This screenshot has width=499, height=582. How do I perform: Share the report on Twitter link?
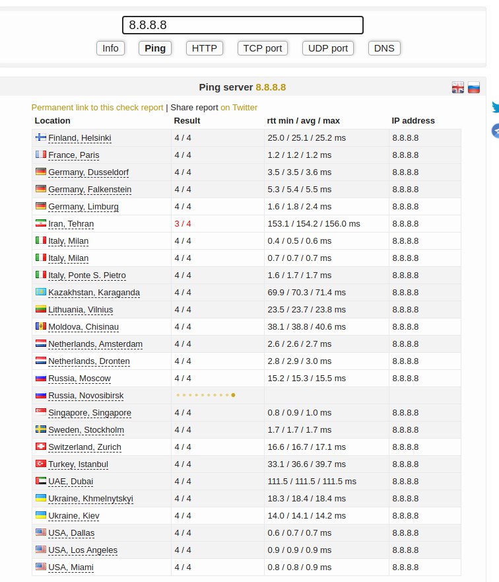[239, 108]
